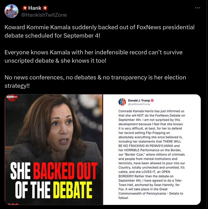Click the DramaAlert logo on the photo
The width and height of the screenshot is (208, 209).
12,98
